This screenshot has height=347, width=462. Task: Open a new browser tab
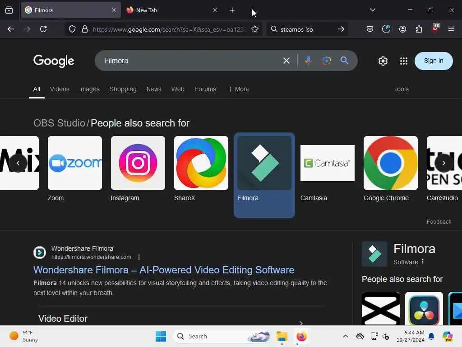coord(232,10)
